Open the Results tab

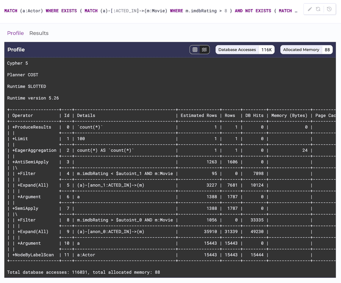tap(39, 33)
